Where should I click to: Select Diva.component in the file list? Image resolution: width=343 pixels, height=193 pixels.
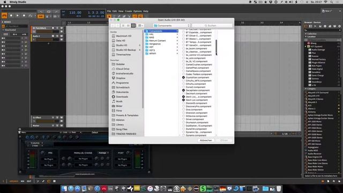point(194,109)
